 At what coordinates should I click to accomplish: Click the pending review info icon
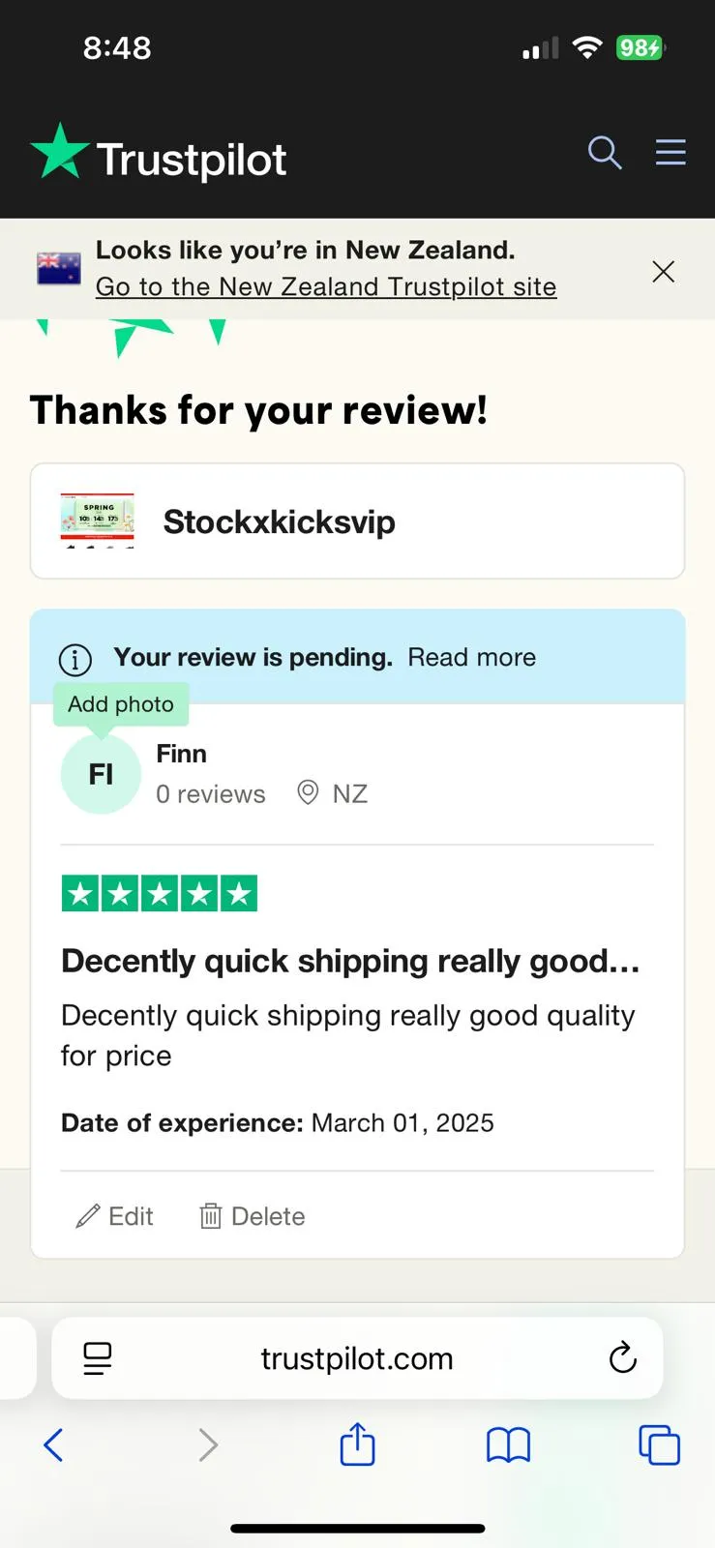[x=75, y=660]
